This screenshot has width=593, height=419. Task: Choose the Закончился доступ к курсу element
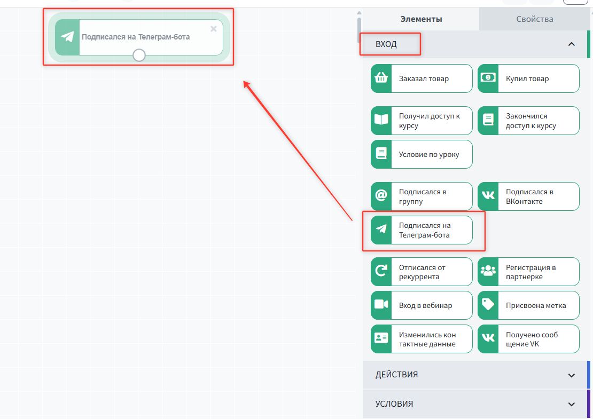(x=528, y=121)
